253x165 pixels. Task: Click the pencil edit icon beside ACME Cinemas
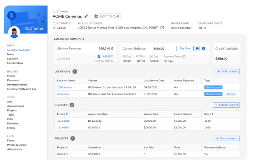tap(86, 16)
